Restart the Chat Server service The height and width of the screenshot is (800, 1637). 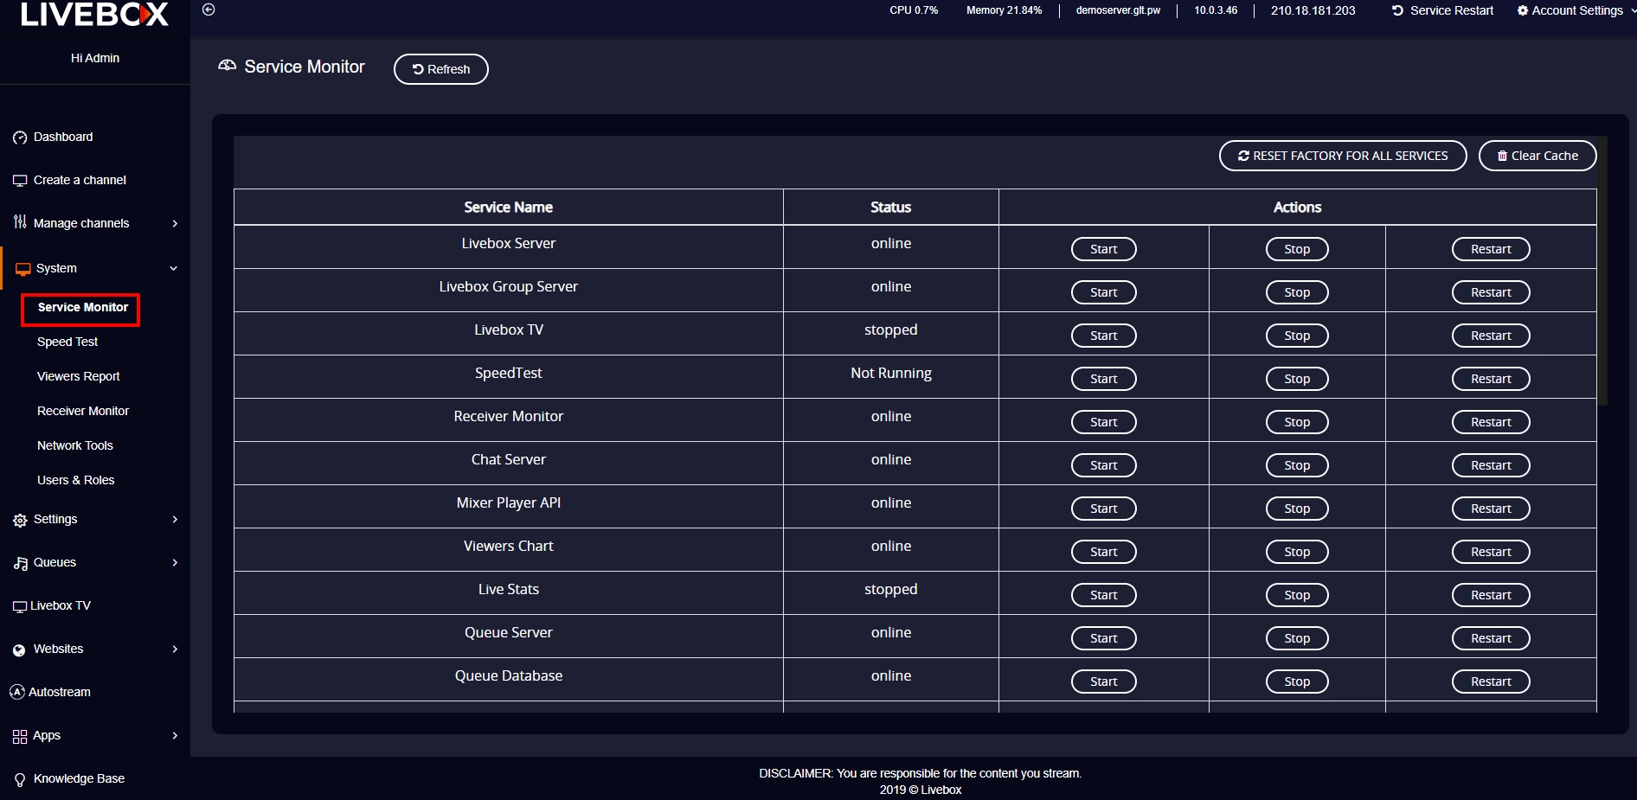click(x=1491, y=465)
